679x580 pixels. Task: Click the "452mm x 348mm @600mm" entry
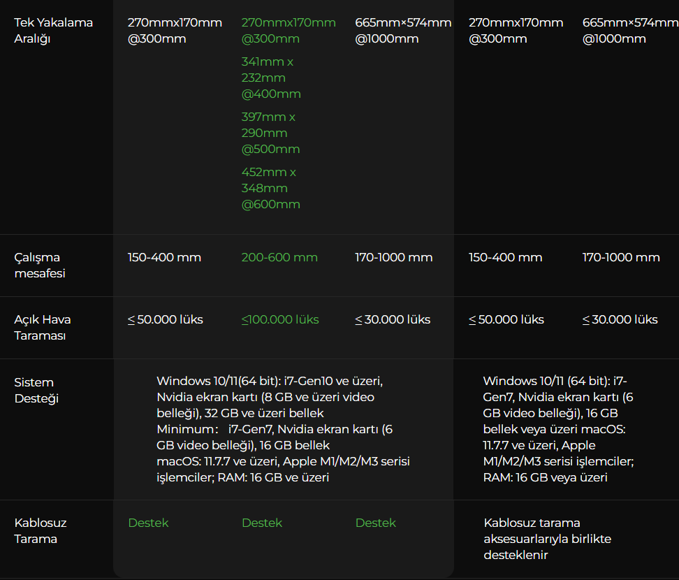271,188
